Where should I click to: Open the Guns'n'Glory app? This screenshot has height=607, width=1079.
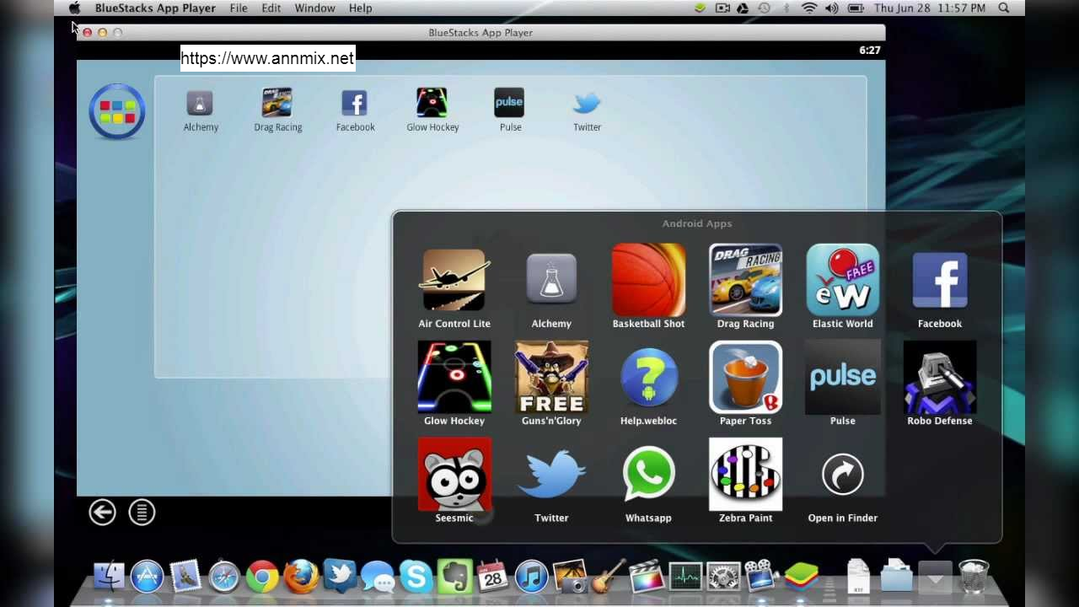(x=551, y=377)
